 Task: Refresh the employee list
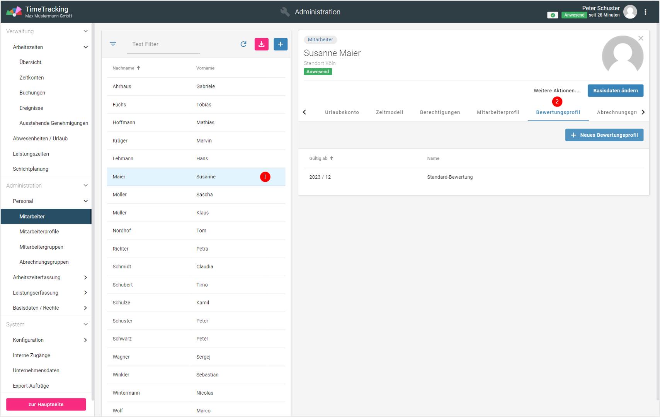tap(243, 44)
